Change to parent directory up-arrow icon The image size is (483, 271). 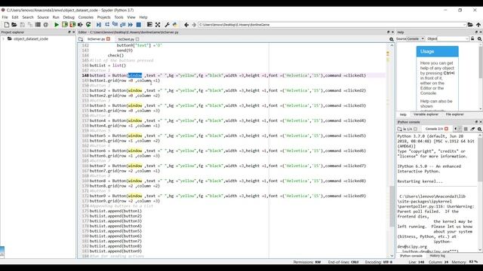(478, 25)
